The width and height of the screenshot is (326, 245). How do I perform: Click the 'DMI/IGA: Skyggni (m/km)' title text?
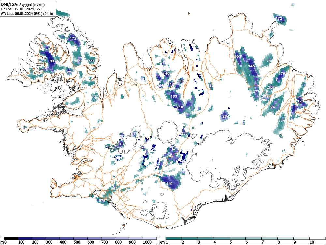23,4
